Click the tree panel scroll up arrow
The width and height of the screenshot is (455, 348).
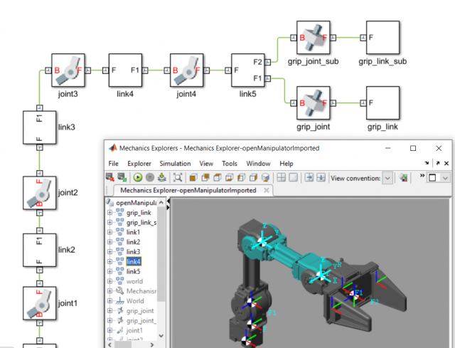(161, 202)
